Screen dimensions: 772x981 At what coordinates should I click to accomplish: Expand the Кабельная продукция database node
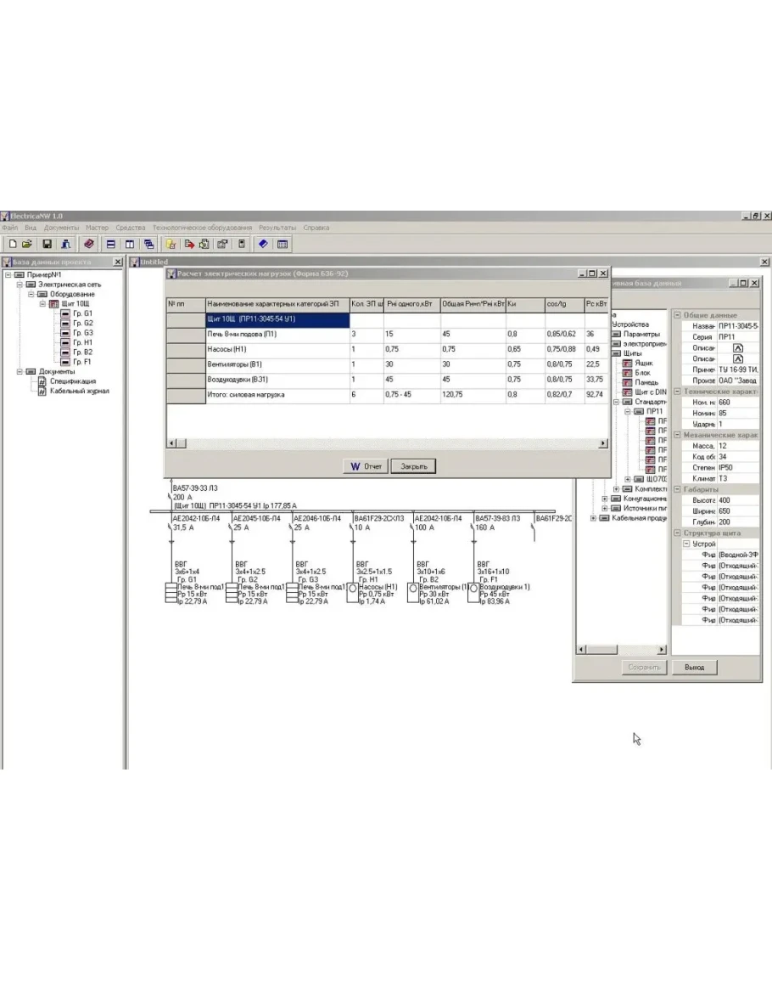point(592,518)
